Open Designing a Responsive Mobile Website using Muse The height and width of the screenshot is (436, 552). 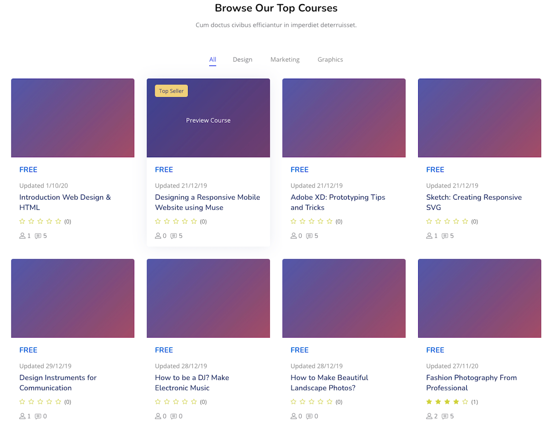[207, 202]
